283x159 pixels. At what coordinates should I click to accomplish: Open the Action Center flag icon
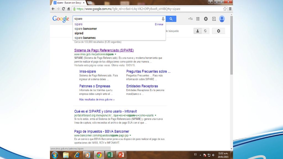[205, 155]
